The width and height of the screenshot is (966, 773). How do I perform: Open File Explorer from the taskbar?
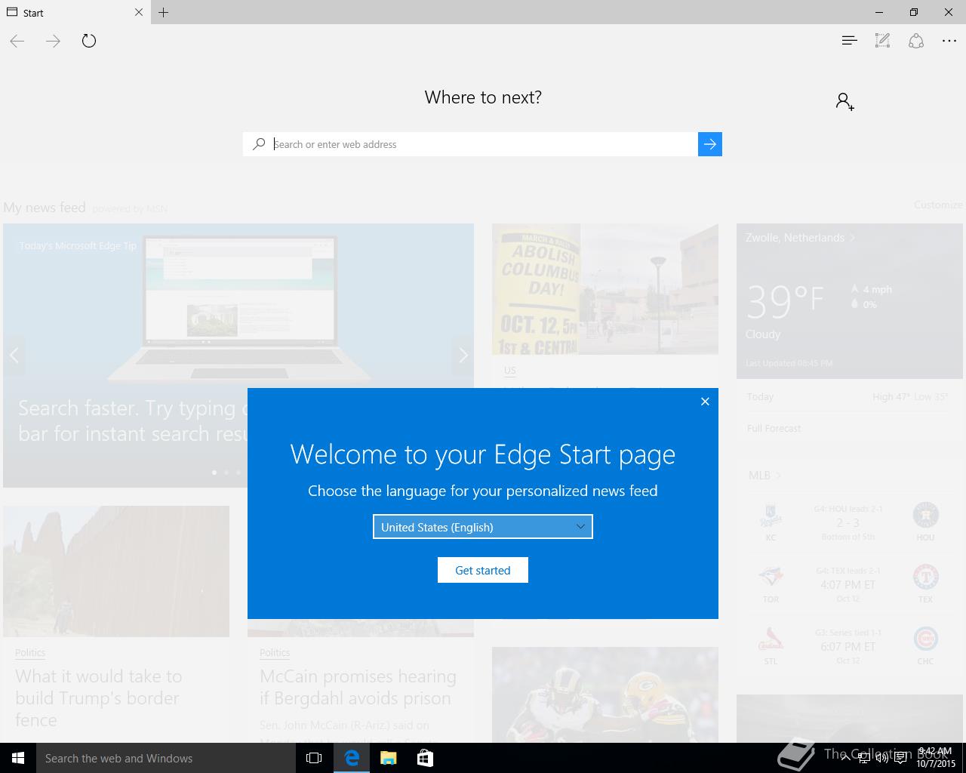[x=388, y=758]
